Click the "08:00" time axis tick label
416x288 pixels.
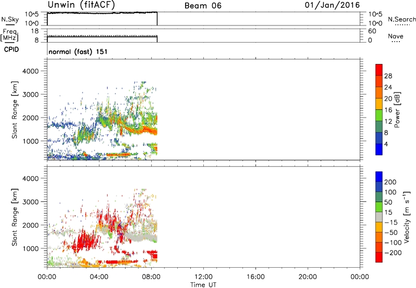(x=151, y=277)
